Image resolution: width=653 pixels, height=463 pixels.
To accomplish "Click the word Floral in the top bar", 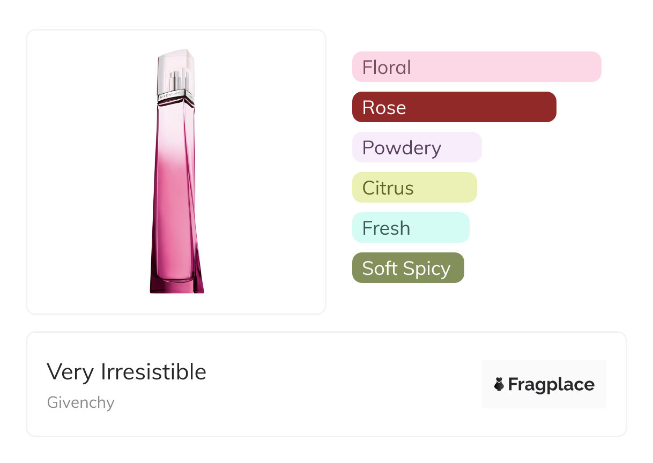I will pos(387,67).
